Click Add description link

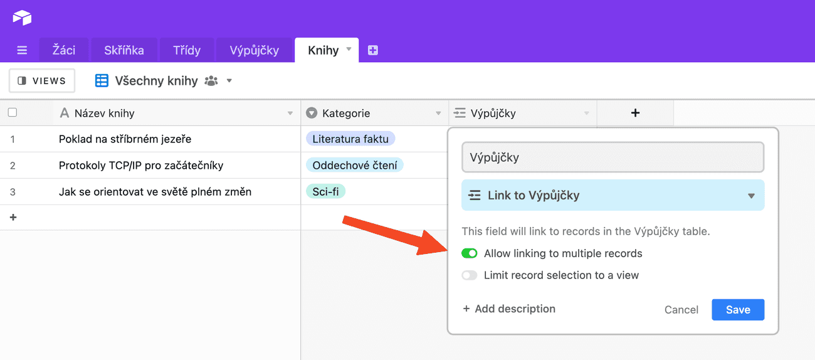[x=509, y=309]
